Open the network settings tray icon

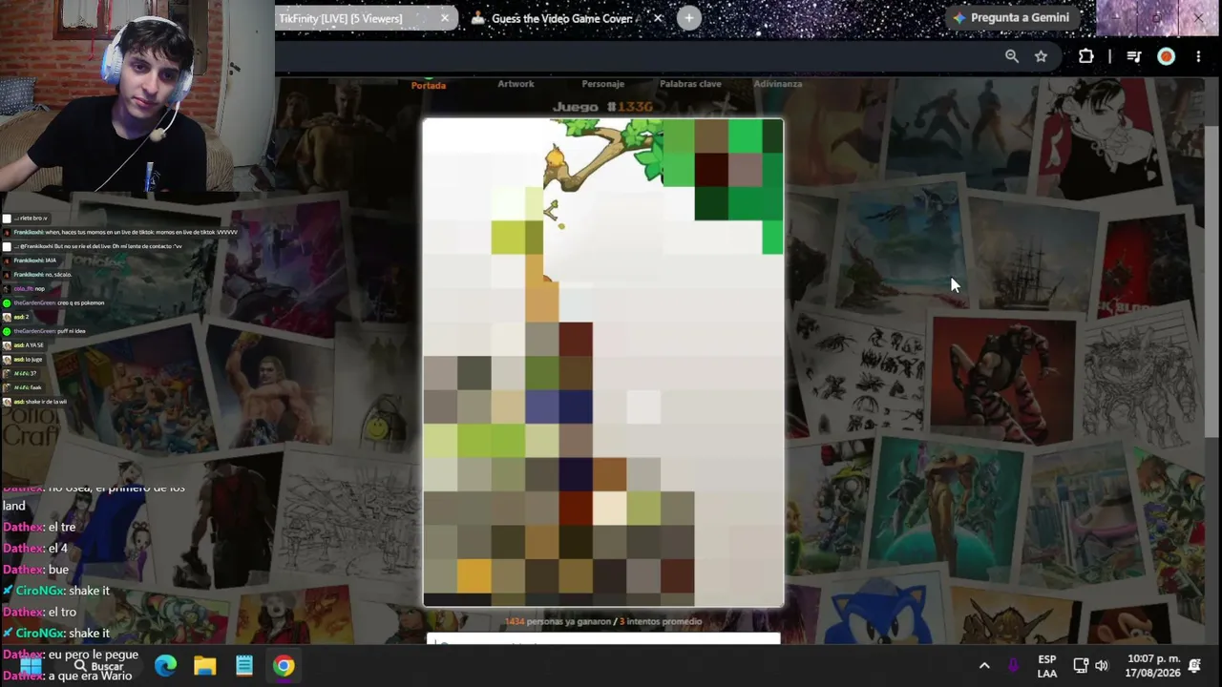1081,666
